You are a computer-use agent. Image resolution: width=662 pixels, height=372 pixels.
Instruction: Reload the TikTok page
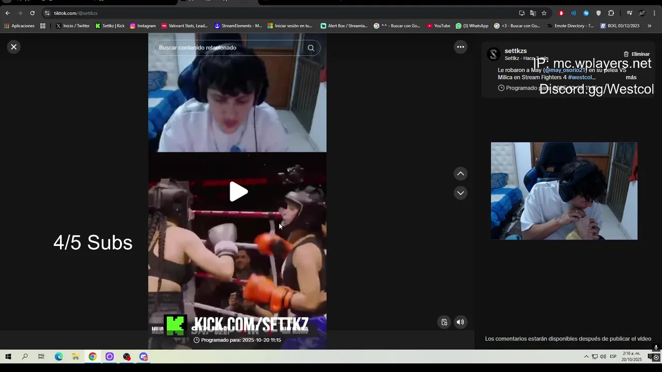coord(32,13)
